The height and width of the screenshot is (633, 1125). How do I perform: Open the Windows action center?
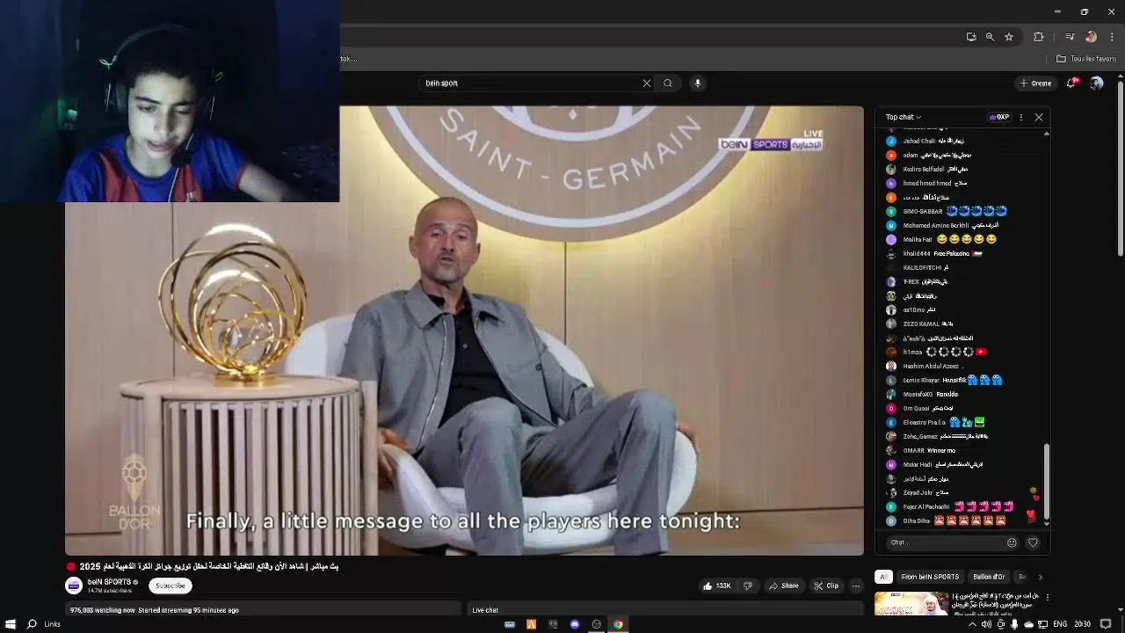[1107, 624]
